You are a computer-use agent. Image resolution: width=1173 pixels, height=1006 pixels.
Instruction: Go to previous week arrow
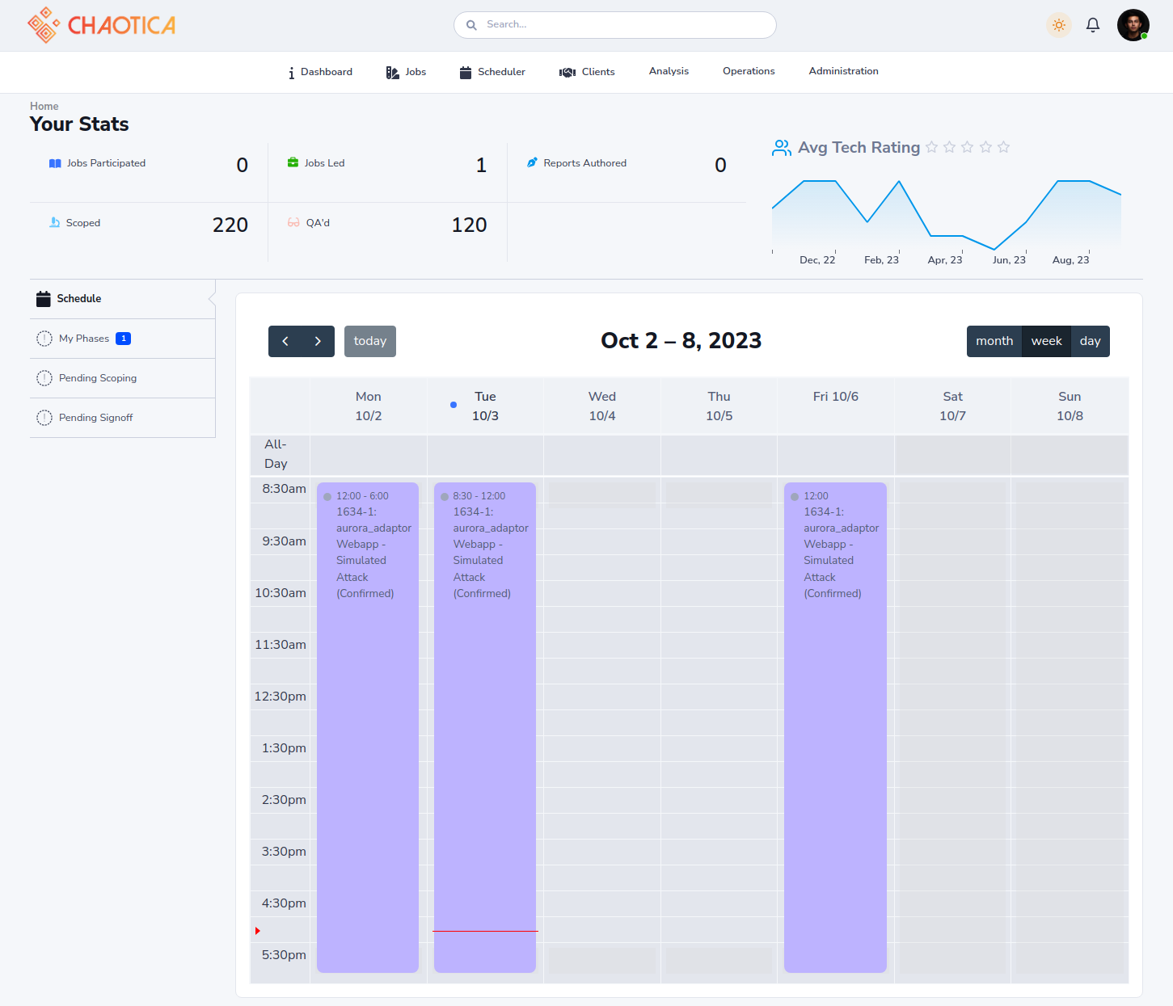(x=285, y=341)
